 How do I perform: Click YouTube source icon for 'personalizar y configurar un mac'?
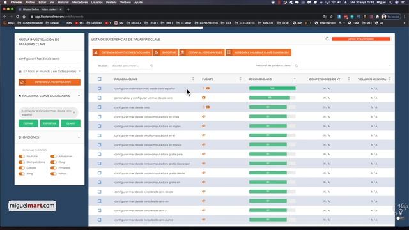point(204,98)
